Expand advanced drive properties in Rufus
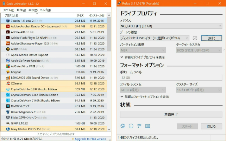 [x=143, y=57]
